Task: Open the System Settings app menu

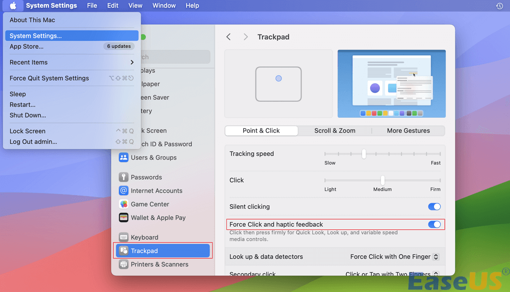Action: pos(52,6)
